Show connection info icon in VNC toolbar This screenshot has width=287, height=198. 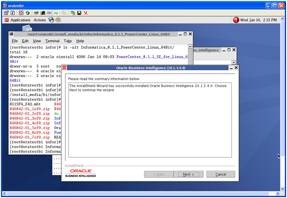coord(12,13)
